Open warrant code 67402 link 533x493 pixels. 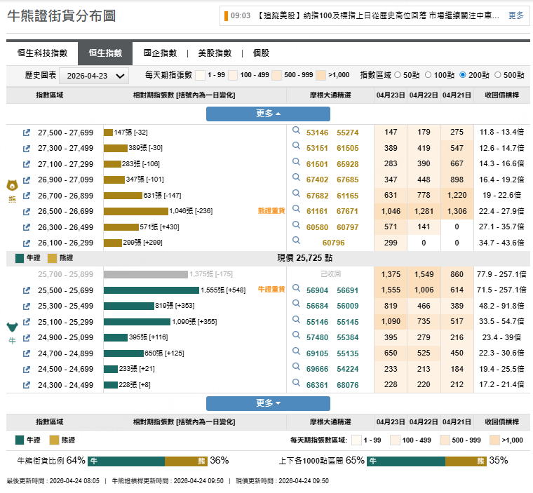pyautogui.click(x=317, y=180)
